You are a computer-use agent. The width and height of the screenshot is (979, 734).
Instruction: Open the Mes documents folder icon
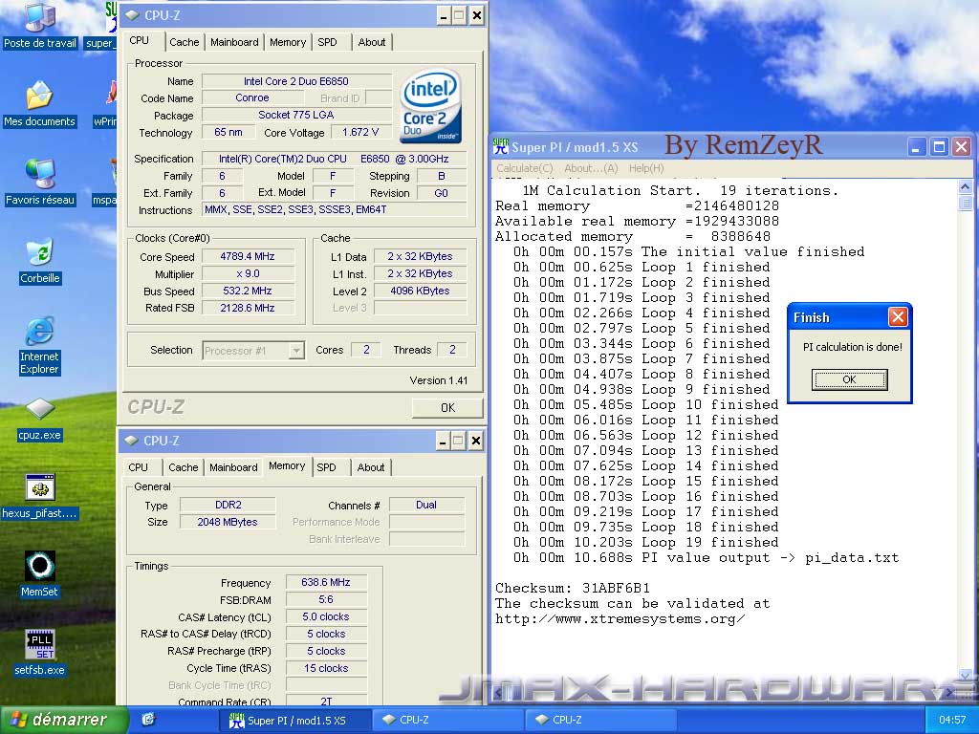[39, 103]
